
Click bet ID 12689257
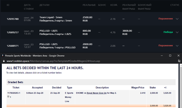click(13, 32)
